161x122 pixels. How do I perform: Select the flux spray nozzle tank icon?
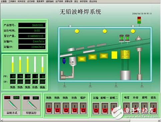pyautogui.click(x=73, y=61)
